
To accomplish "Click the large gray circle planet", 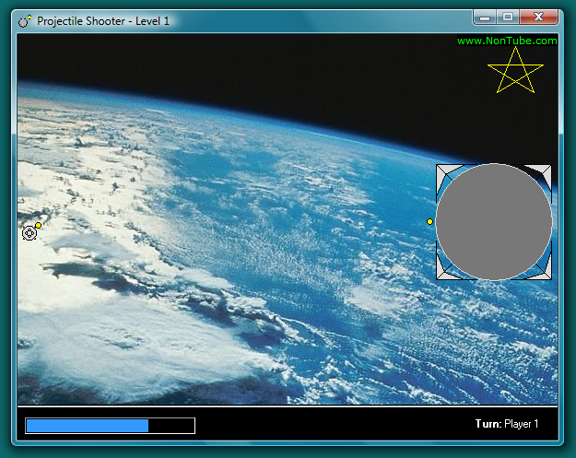I will point(494,222).
